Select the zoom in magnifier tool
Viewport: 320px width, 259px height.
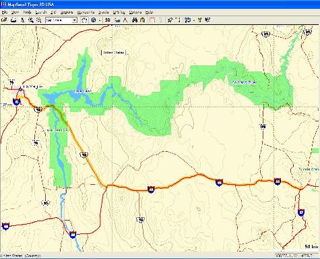(31, 20)
